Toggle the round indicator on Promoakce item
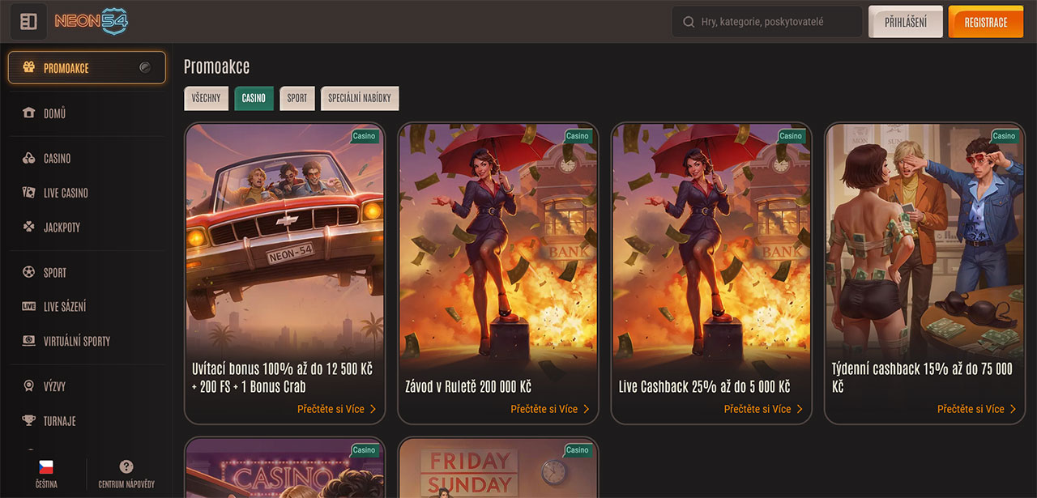The width and height of the screenshot is (1037, 498). (145, 68)
